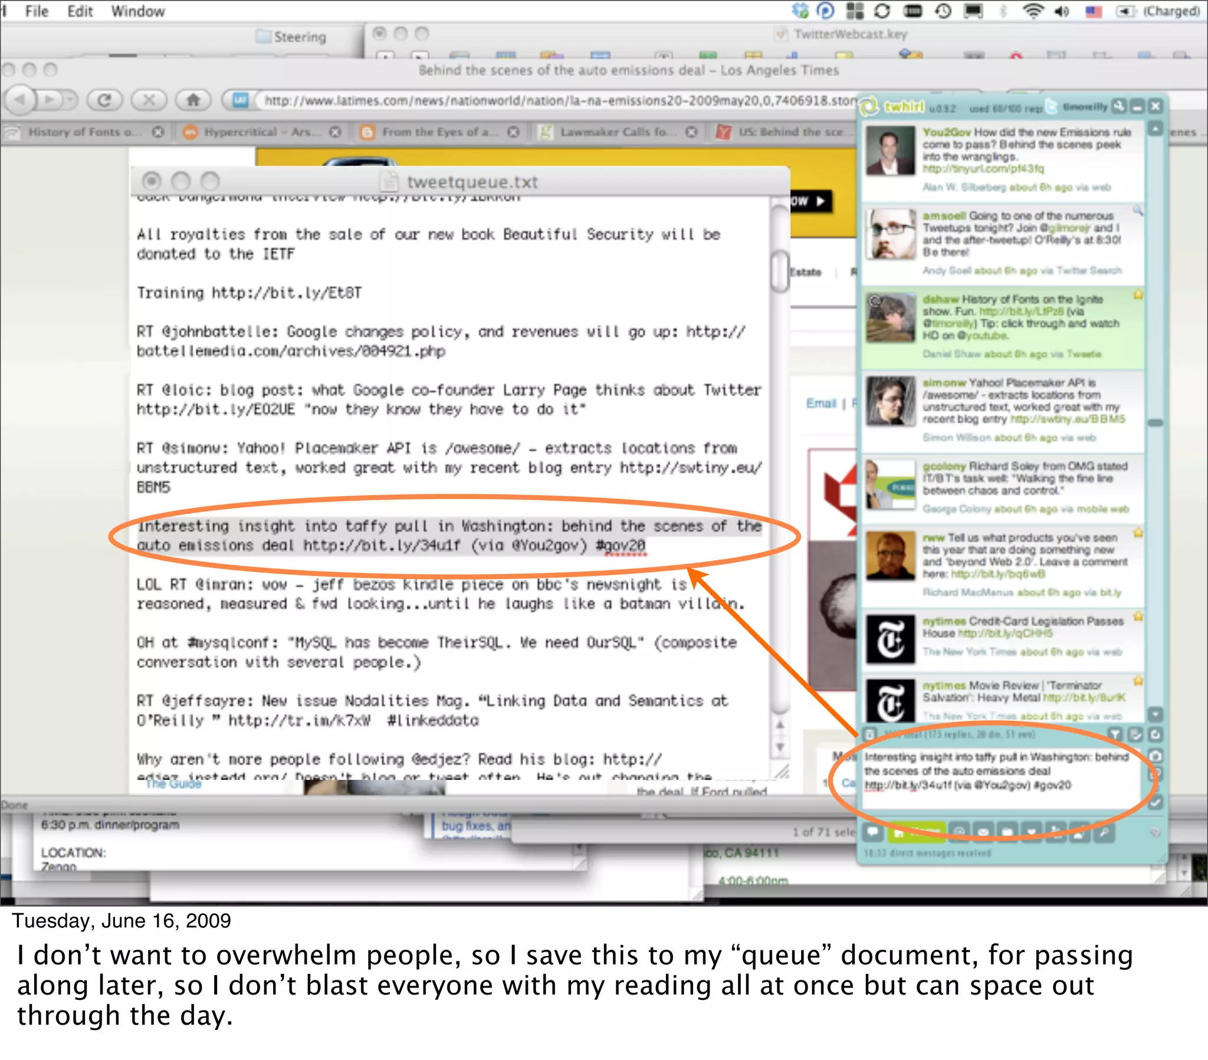Screen dimensions: 1208x1060
Task: Open the bit.ly/LtPz8 link in dshaw tweet
Action: click(1020, 311)
